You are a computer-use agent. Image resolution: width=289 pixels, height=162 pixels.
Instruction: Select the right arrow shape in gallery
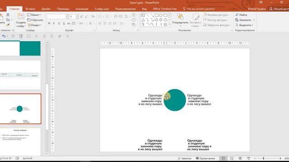tap(156, 20)
